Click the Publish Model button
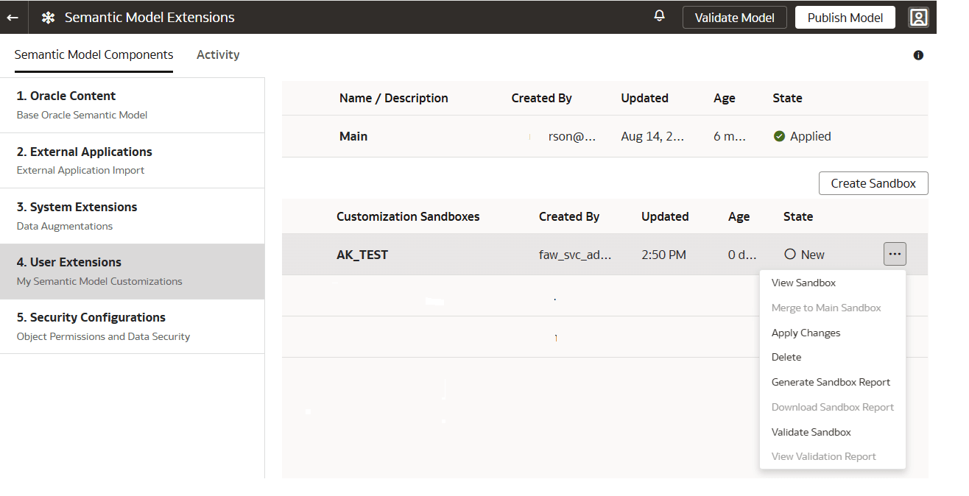969x496 pixels. tap(845, 17)
